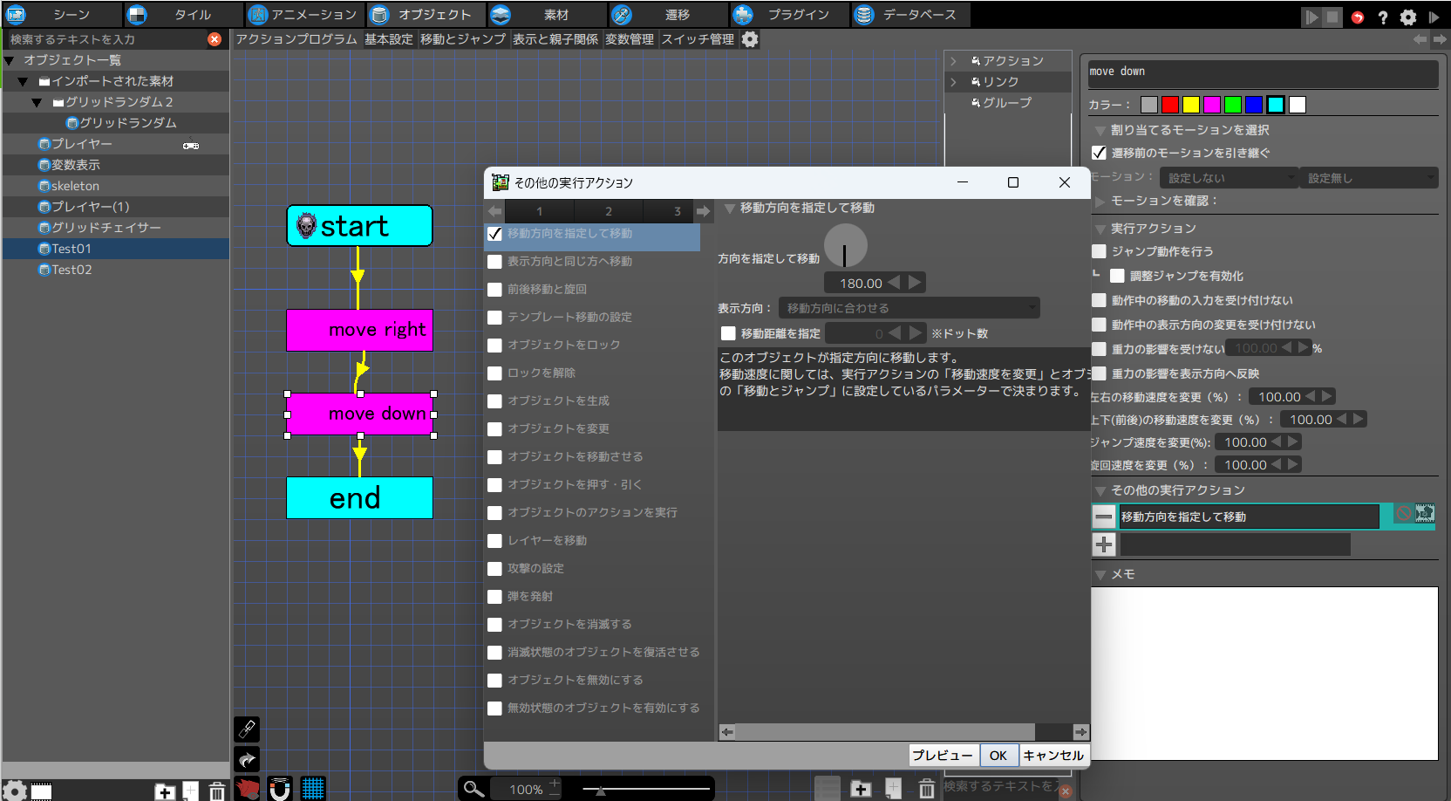Open the 表示と親子関係 tab
The width and height of the screenshot is (1451, 801).
point(555,39)
